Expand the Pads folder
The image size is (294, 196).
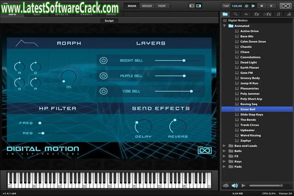[224, 167]
